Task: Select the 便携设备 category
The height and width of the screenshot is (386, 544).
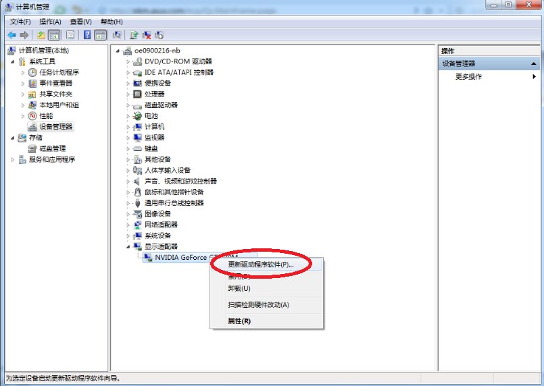Action: coord(157,83)
